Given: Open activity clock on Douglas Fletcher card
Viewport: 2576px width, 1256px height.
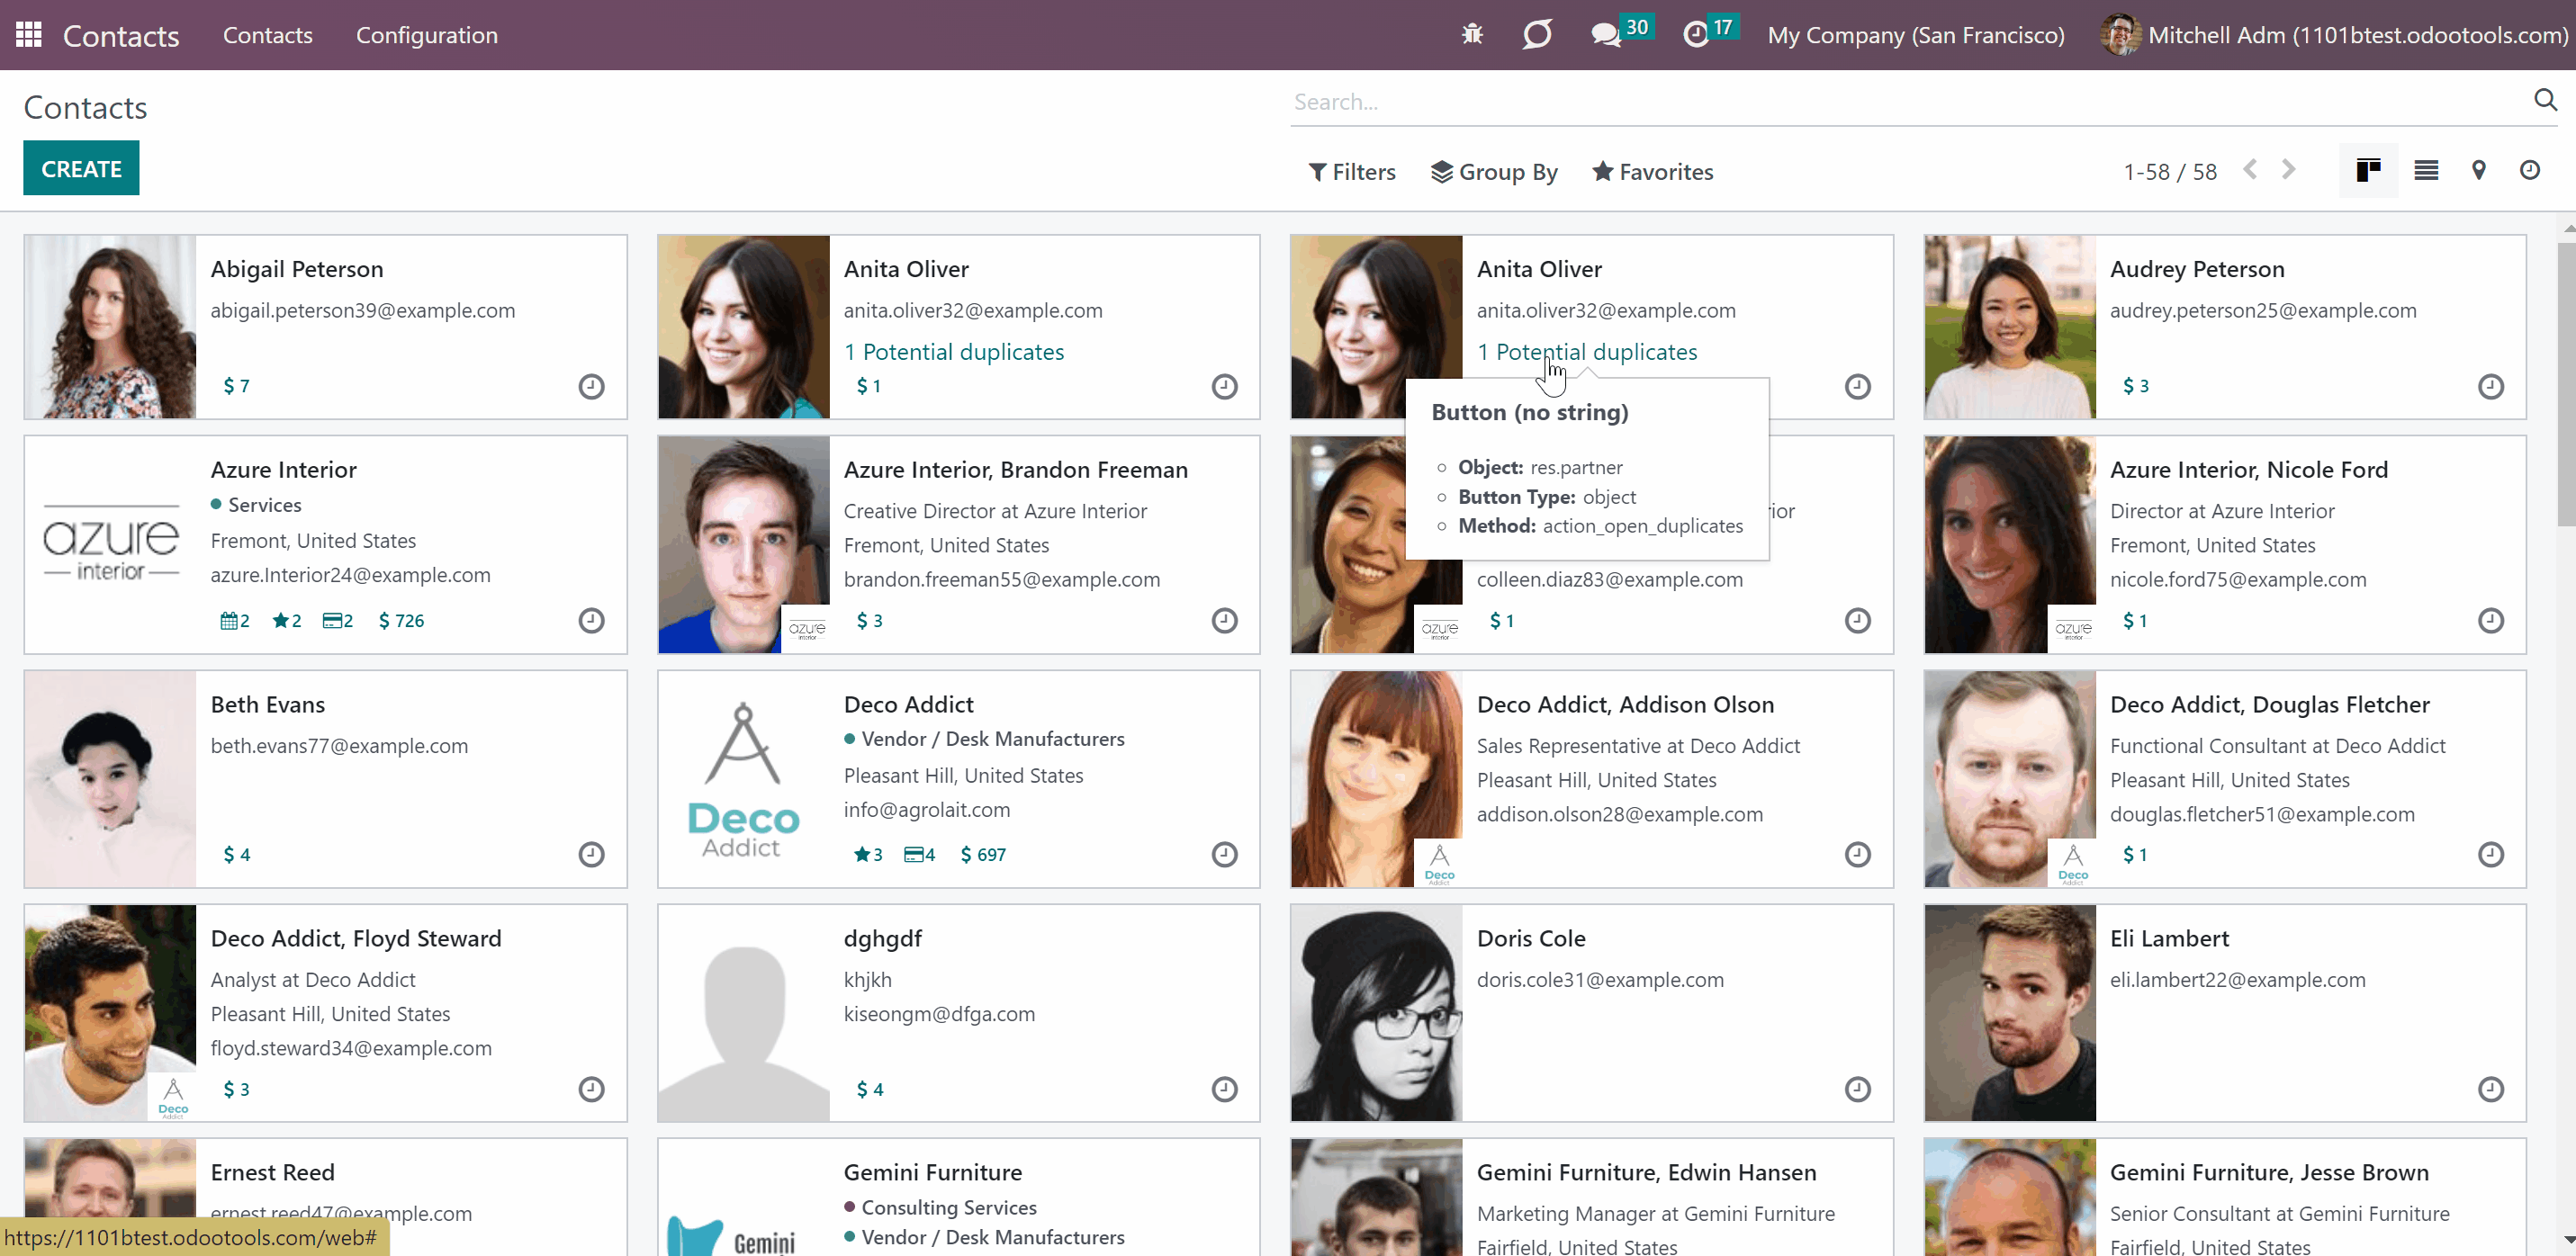Looking at the screenshot, I should click(x=2491, y=855).
